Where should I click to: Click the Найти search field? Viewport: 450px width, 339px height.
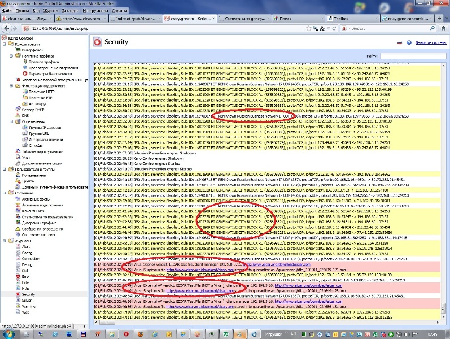click(x=413, y=56)
